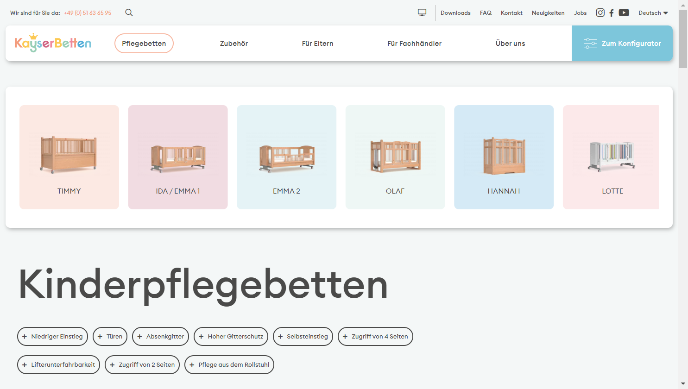Screen dimensions: 688x389
Task: Select the EMMA 2 bed card
Action: click(x=286, y=157)
